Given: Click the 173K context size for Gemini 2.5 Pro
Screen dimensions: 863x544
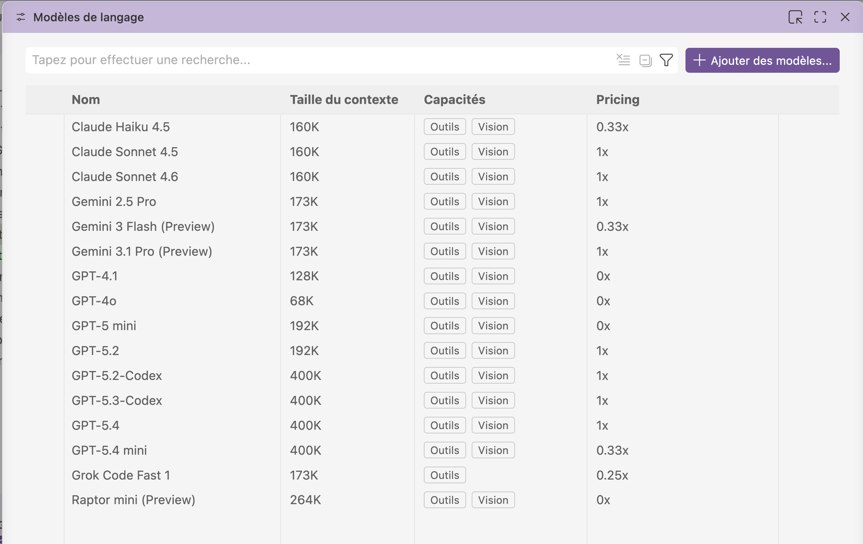Looking at the screenshot, I should click(304, 202).
